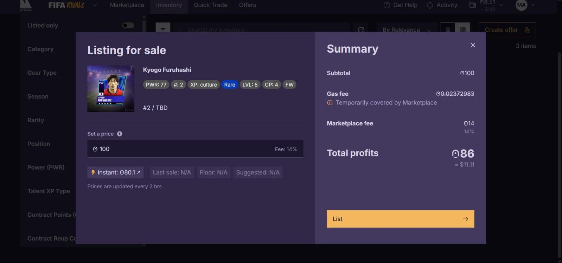The height and width of the screenshot is (263, 562).
Task: Open Activity notifications bell
Action: coord(430,5)
